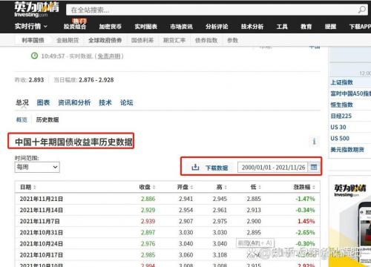Select the 利率国债 sub-navigation tab

coord(33,40)
